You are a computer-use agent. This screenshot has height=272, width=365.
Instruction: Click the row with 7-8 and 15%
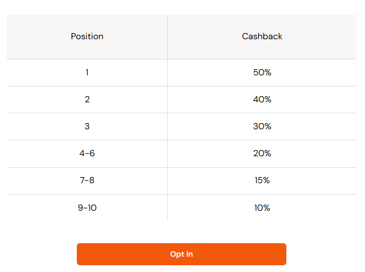(x=181, y=181)
